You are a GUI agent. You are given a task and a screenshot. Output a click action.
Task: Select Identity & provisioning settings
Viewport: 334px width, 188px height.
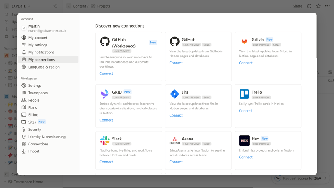(x=47, y=137)
